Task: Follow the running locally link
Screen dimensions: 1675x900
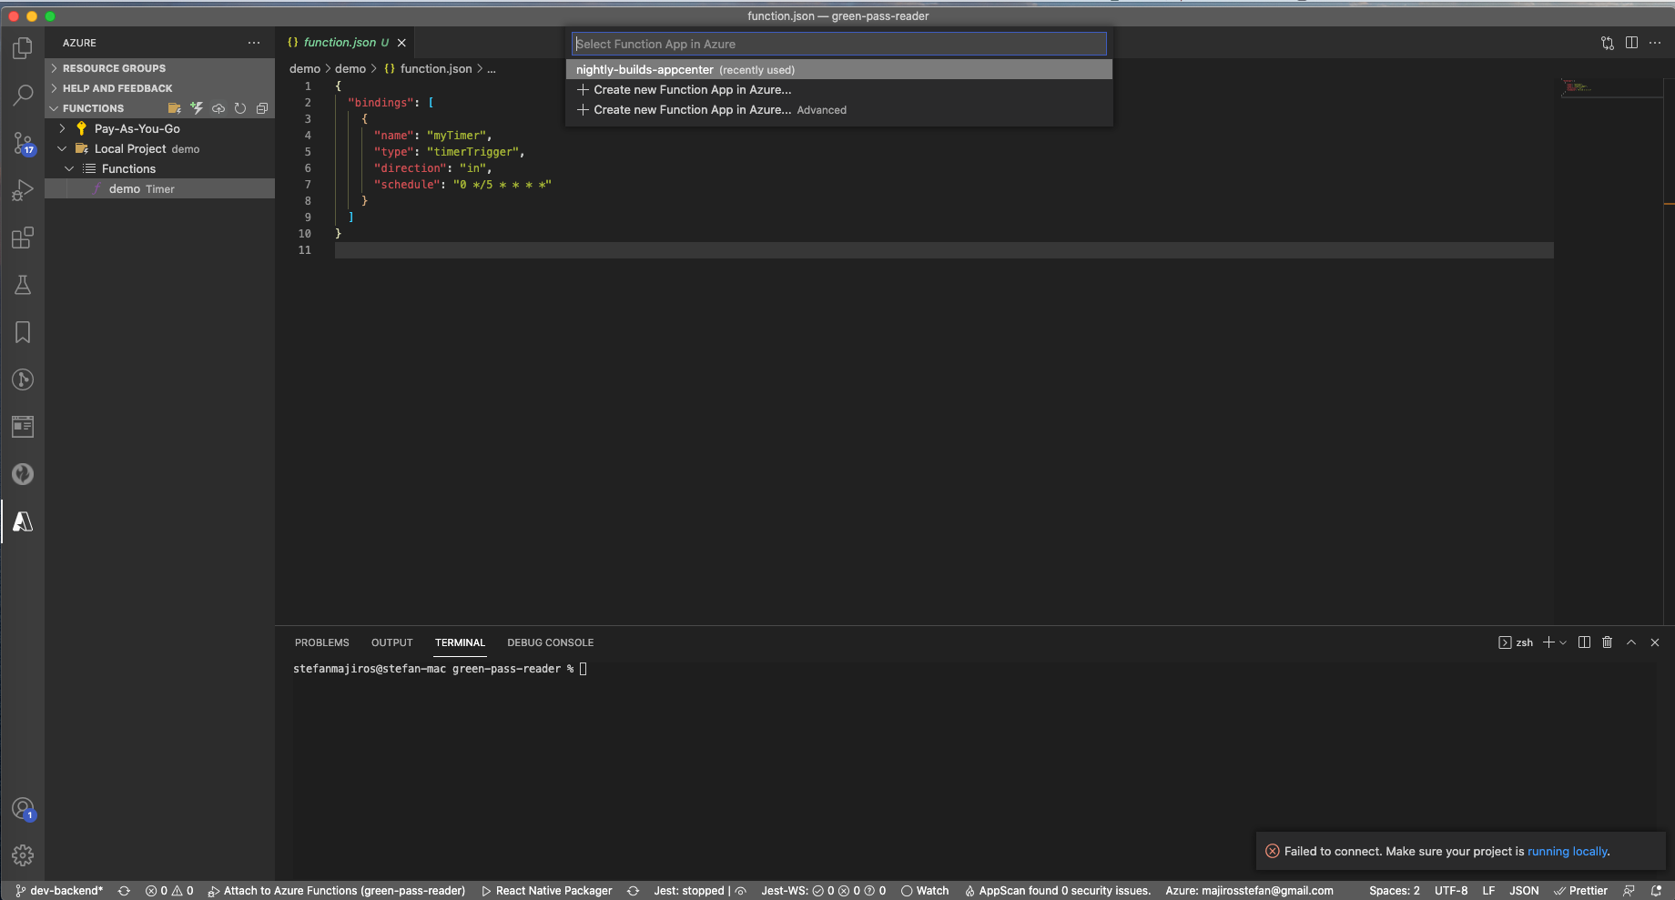Action: 1567,851
